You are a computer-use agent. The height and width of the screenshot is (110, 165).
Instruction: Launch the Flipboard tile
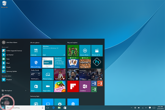(73, 86)
